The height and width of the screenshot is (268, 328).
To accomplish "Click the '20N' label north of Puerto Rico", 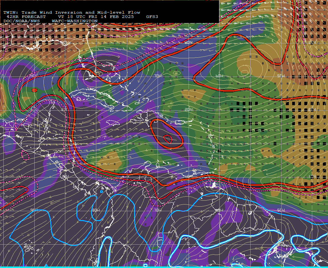I will (x=189, y=109).
